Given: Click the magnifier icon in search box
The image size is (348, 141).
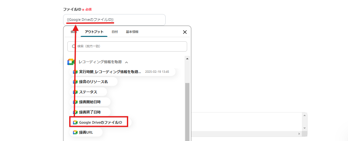Looking at the screenshot, I should click(74, 46).
